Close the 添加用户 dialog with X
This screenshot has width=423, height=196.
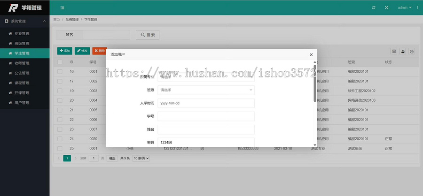311,54
